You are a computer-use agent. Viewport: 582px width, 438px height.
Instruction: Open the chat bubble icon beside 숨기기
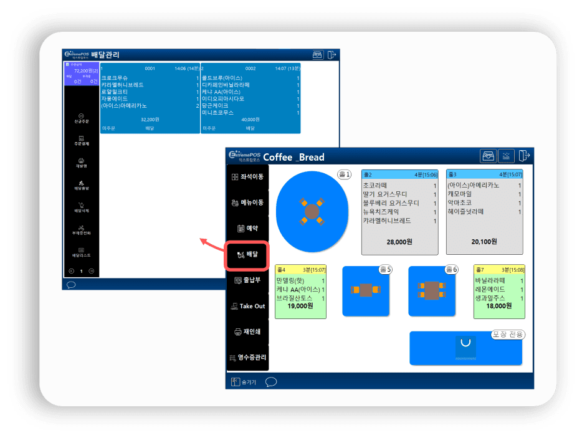click(x=271, y=381)
